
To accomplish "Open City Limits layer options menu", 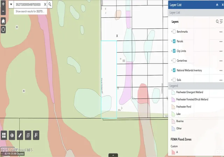I will [221, 51].
